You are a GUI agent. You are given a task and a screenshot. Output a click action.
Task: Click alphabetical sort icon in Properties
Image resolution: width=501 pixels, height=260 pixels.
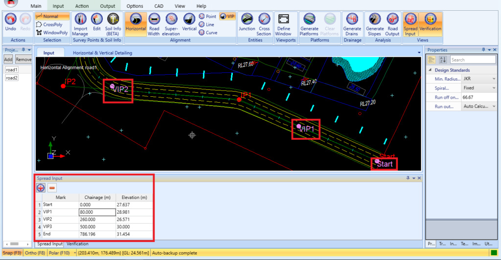443,60
